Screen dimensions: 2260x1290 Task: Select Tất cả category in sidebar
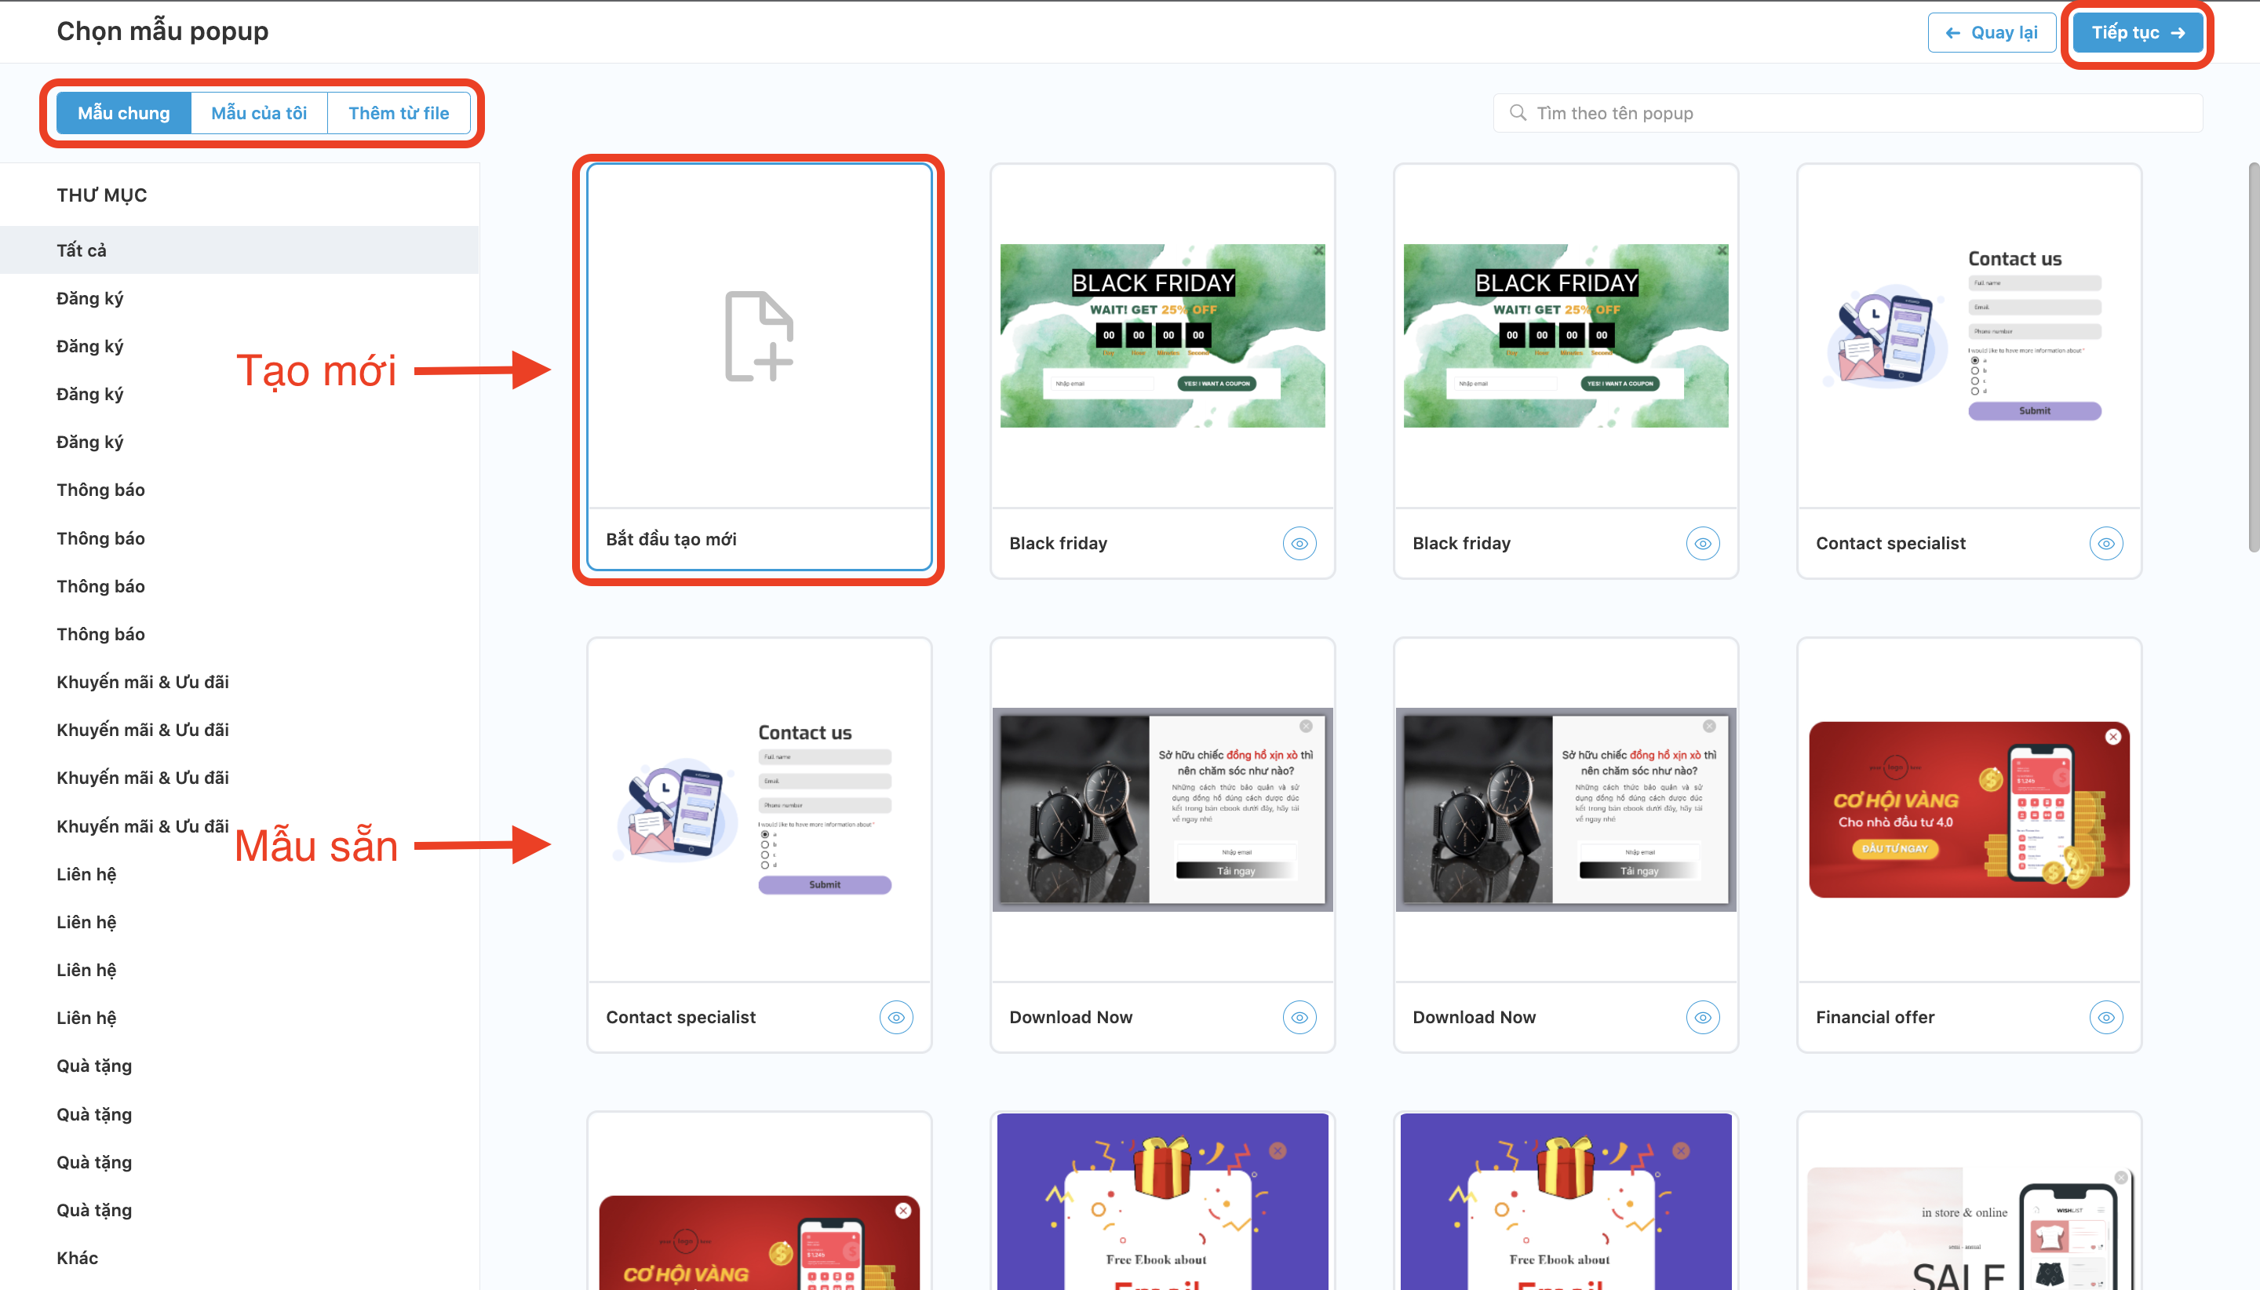(82, 250)
